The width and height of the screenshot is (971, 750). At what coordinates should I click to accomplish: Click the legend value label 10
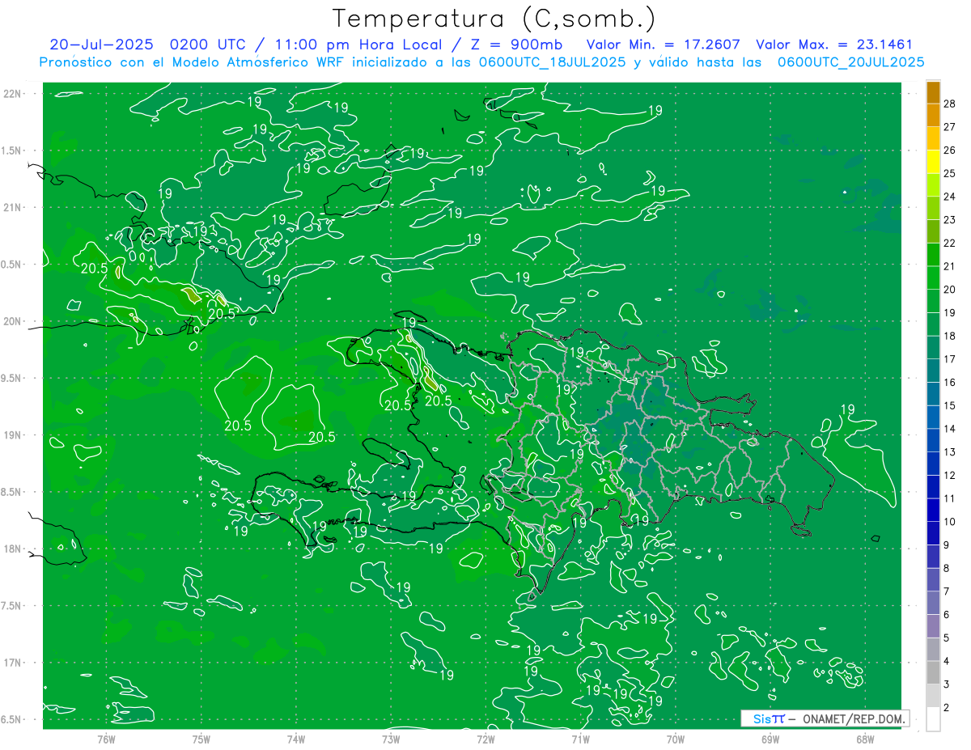point(950,522)
